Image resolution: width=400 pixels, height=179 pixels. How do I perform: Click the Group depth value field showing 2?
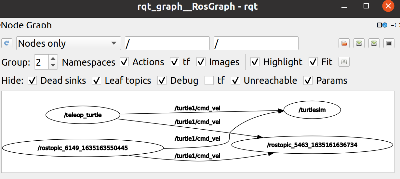pos(42,62)
